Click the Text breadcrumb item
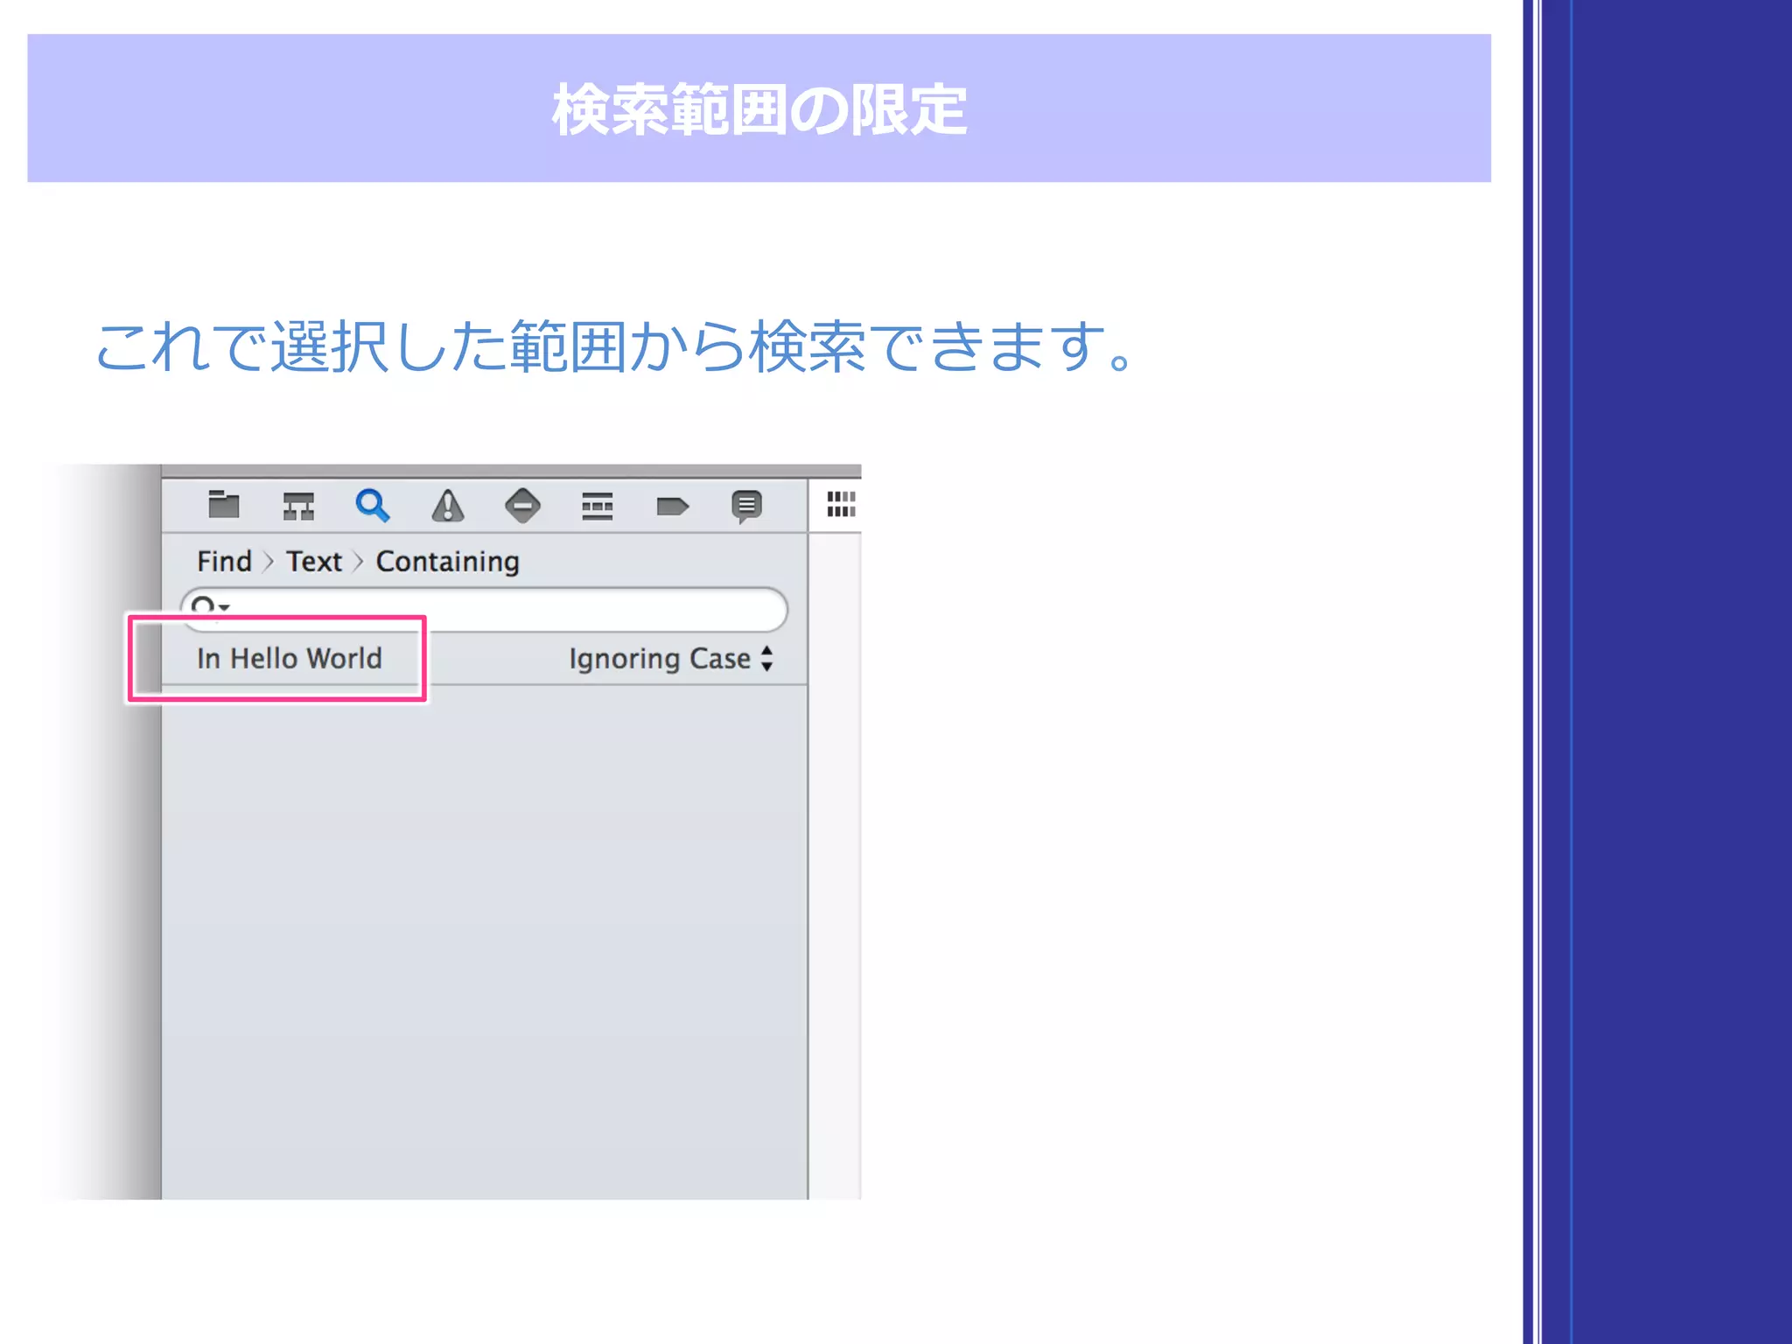Screen dimensions: 1792x1344 coord(314,561)
